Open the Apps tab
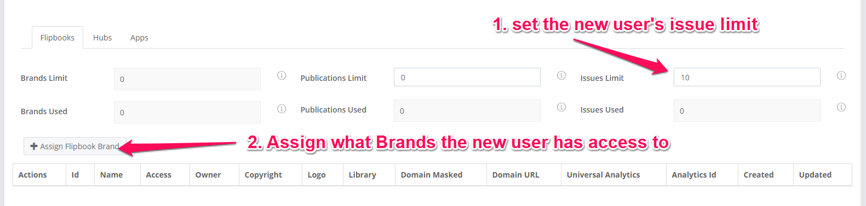Viewport: 866px width, 206px height. pyautogui.click(x=139, y=38)
